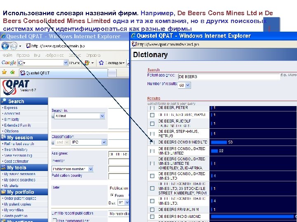The width and height of the screenshot is (297, 222).
Task: Open Number of results dropdown
Action: point(188,86)
